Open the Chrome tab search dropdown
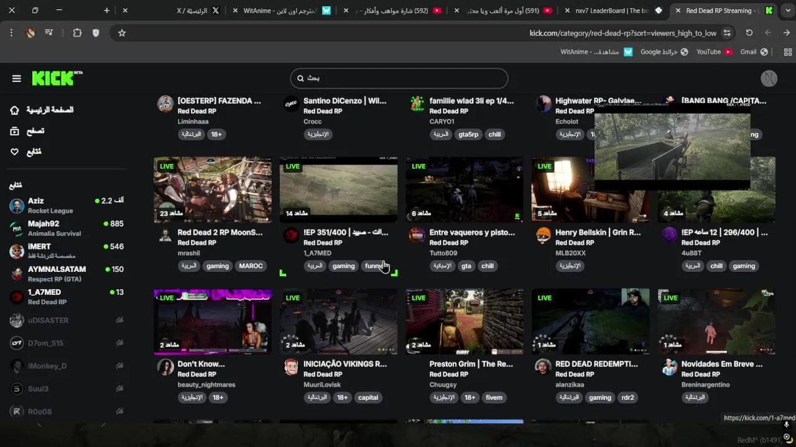The image size is (796, 447). [787, 11]
